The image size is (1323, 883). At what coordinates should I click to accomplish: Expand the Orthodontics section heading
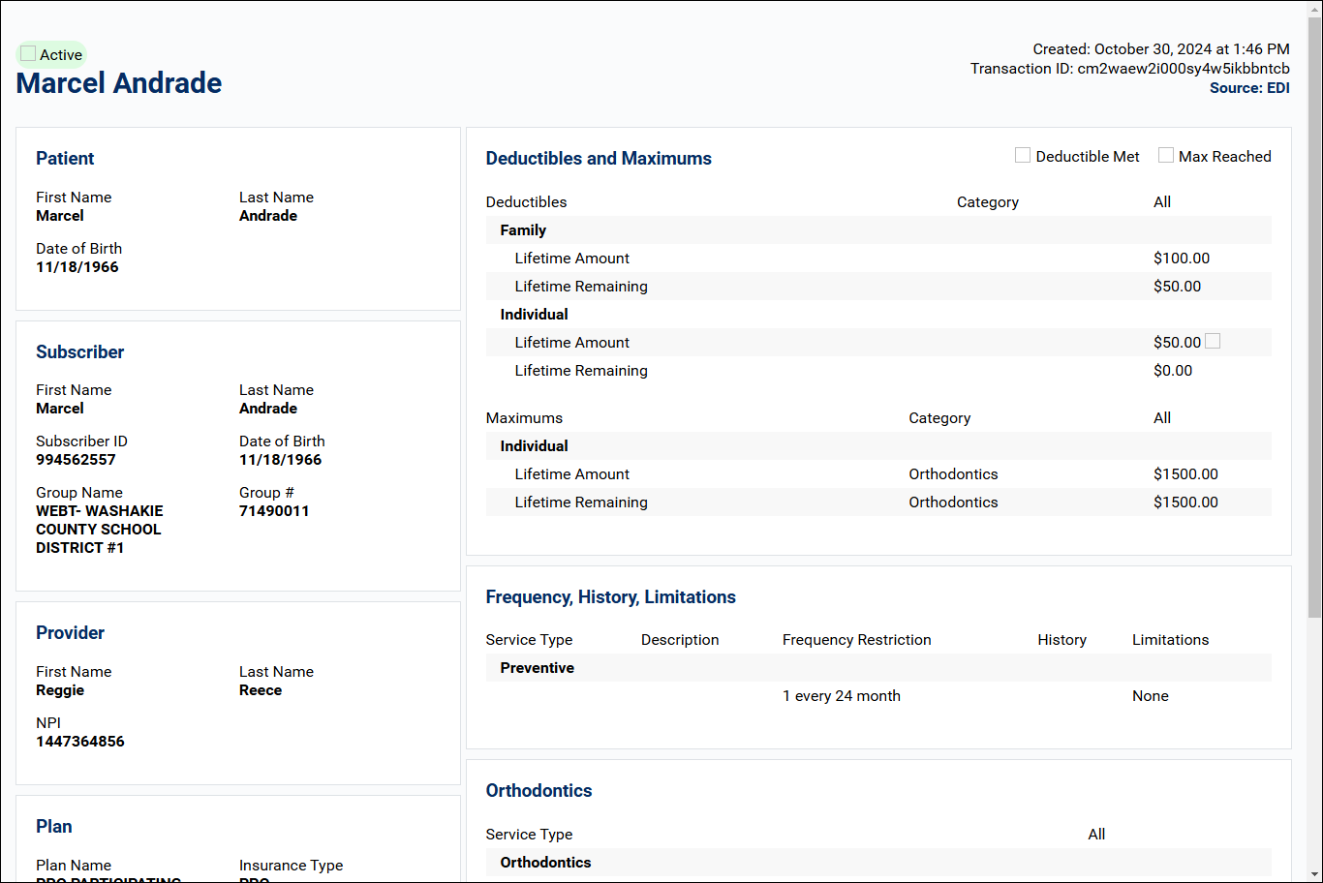[x=538, y=791]
